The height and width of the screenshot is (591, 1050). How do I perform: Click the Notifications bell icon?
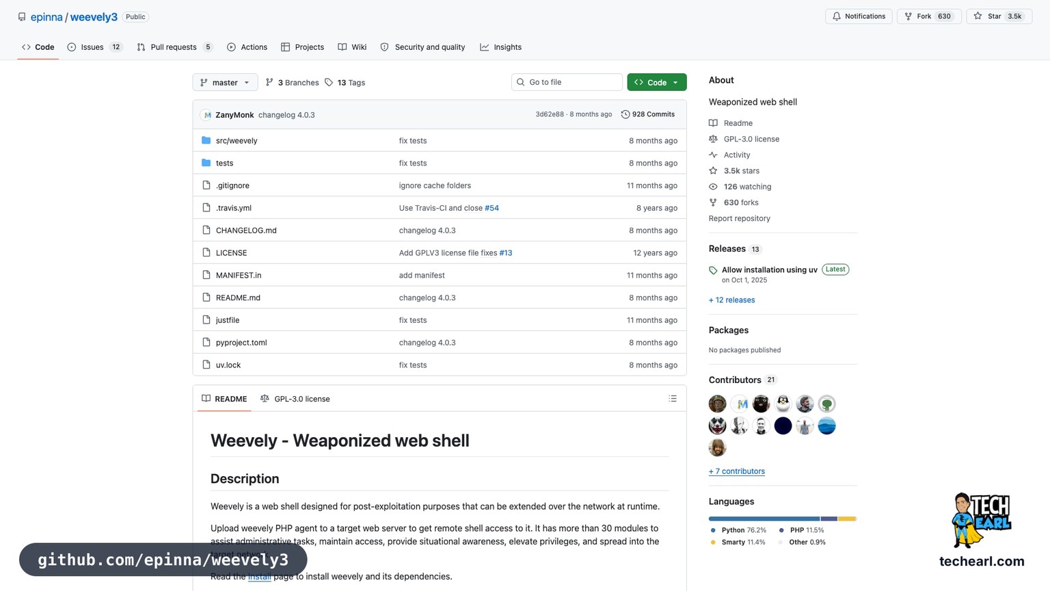836,16
